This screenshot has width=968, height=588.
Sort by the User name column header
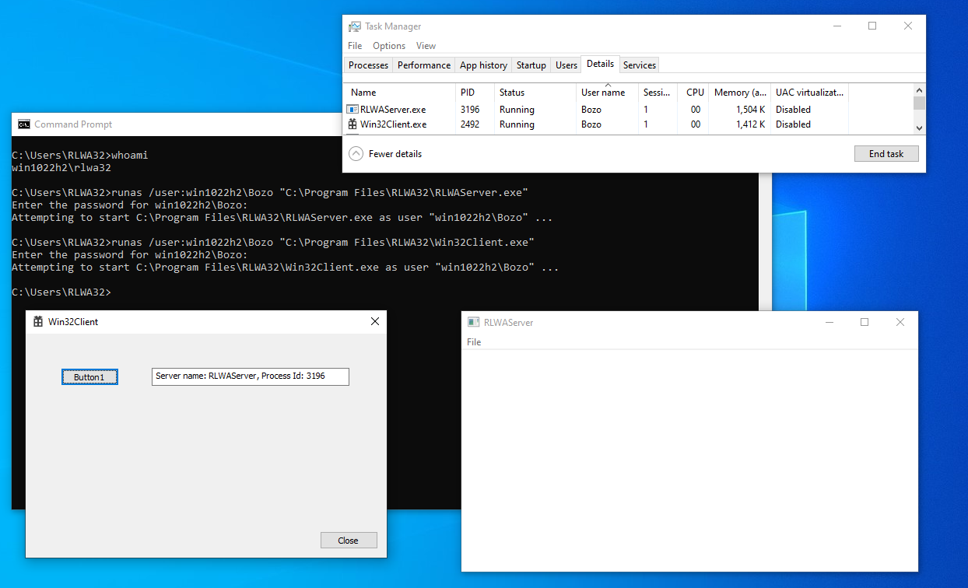click(x=607, y=93)
